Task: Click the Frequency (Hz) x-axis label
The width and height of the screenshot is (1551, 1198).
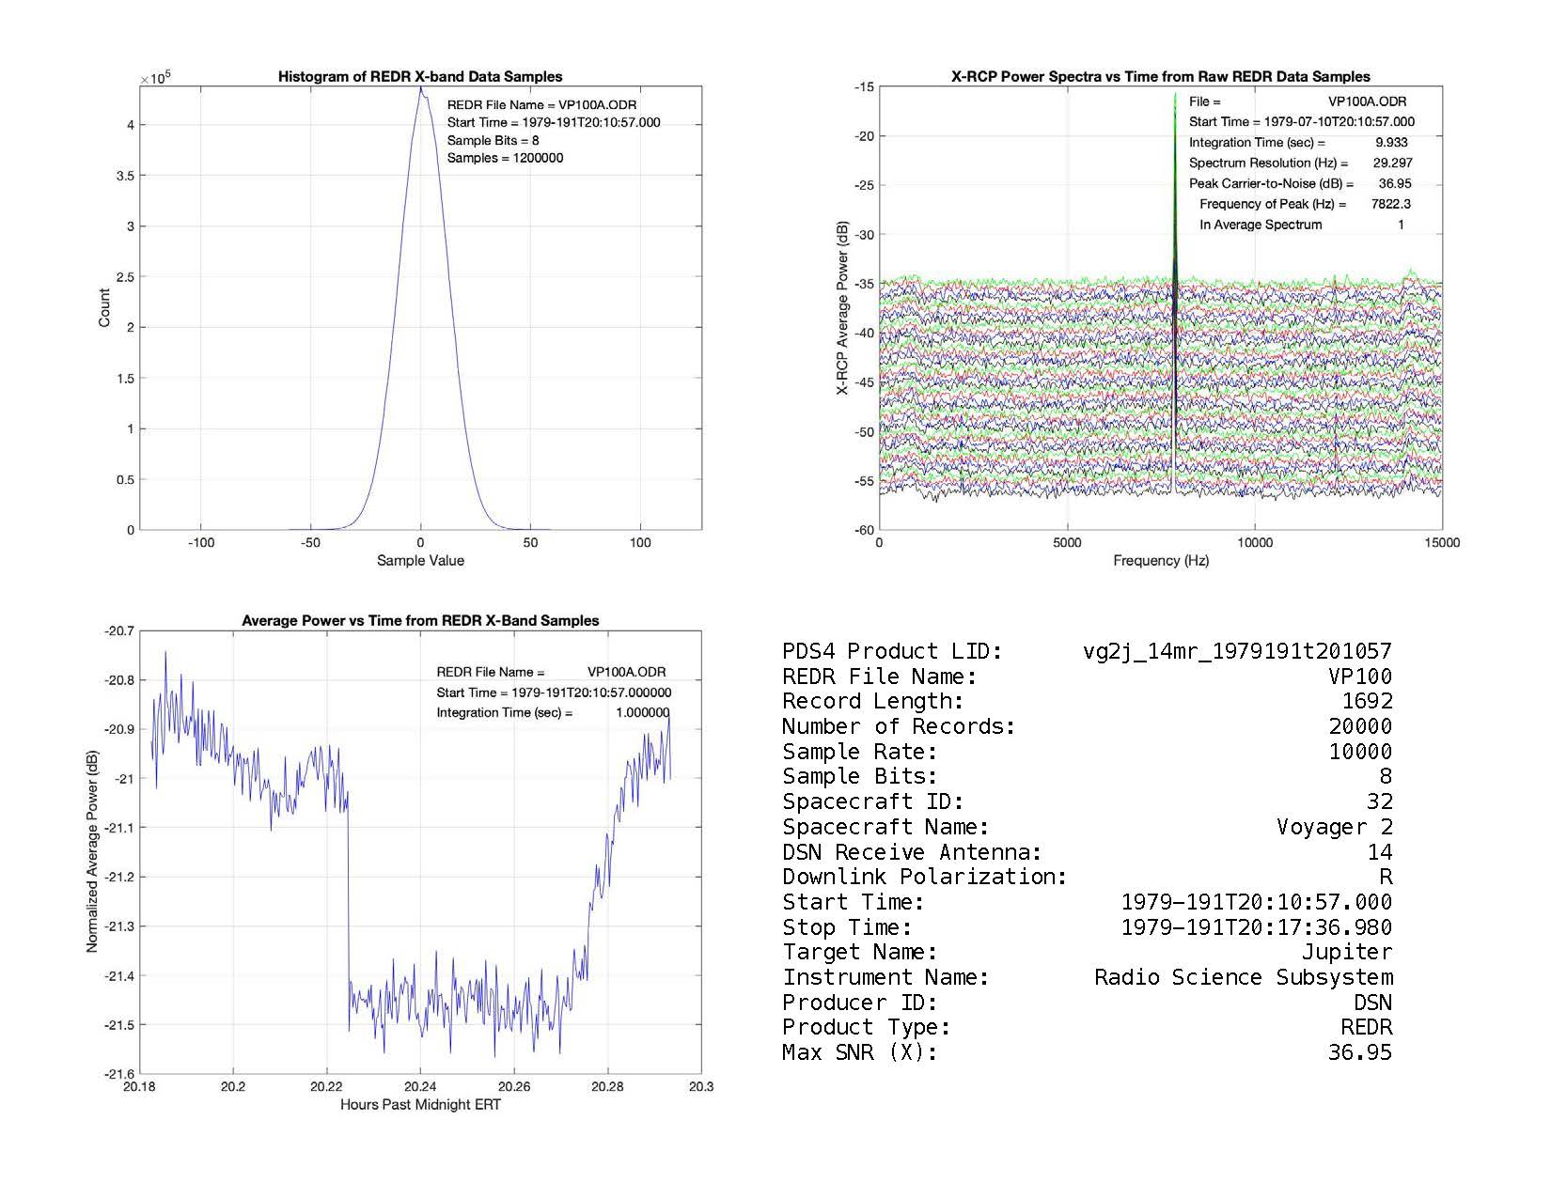Action: (1160, 561)
